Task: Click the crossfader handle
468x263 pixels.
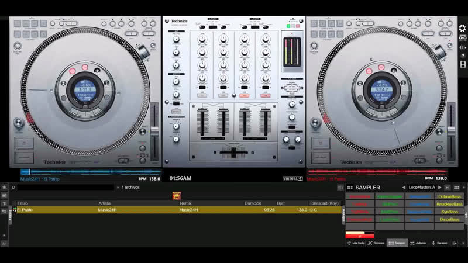Action: [233, 153]
